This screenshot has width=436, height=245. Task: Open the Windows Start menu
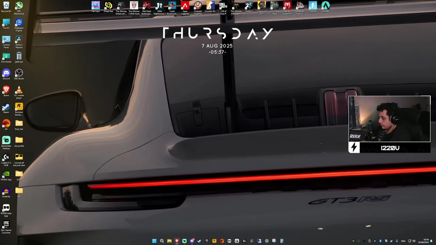(154, 241)
